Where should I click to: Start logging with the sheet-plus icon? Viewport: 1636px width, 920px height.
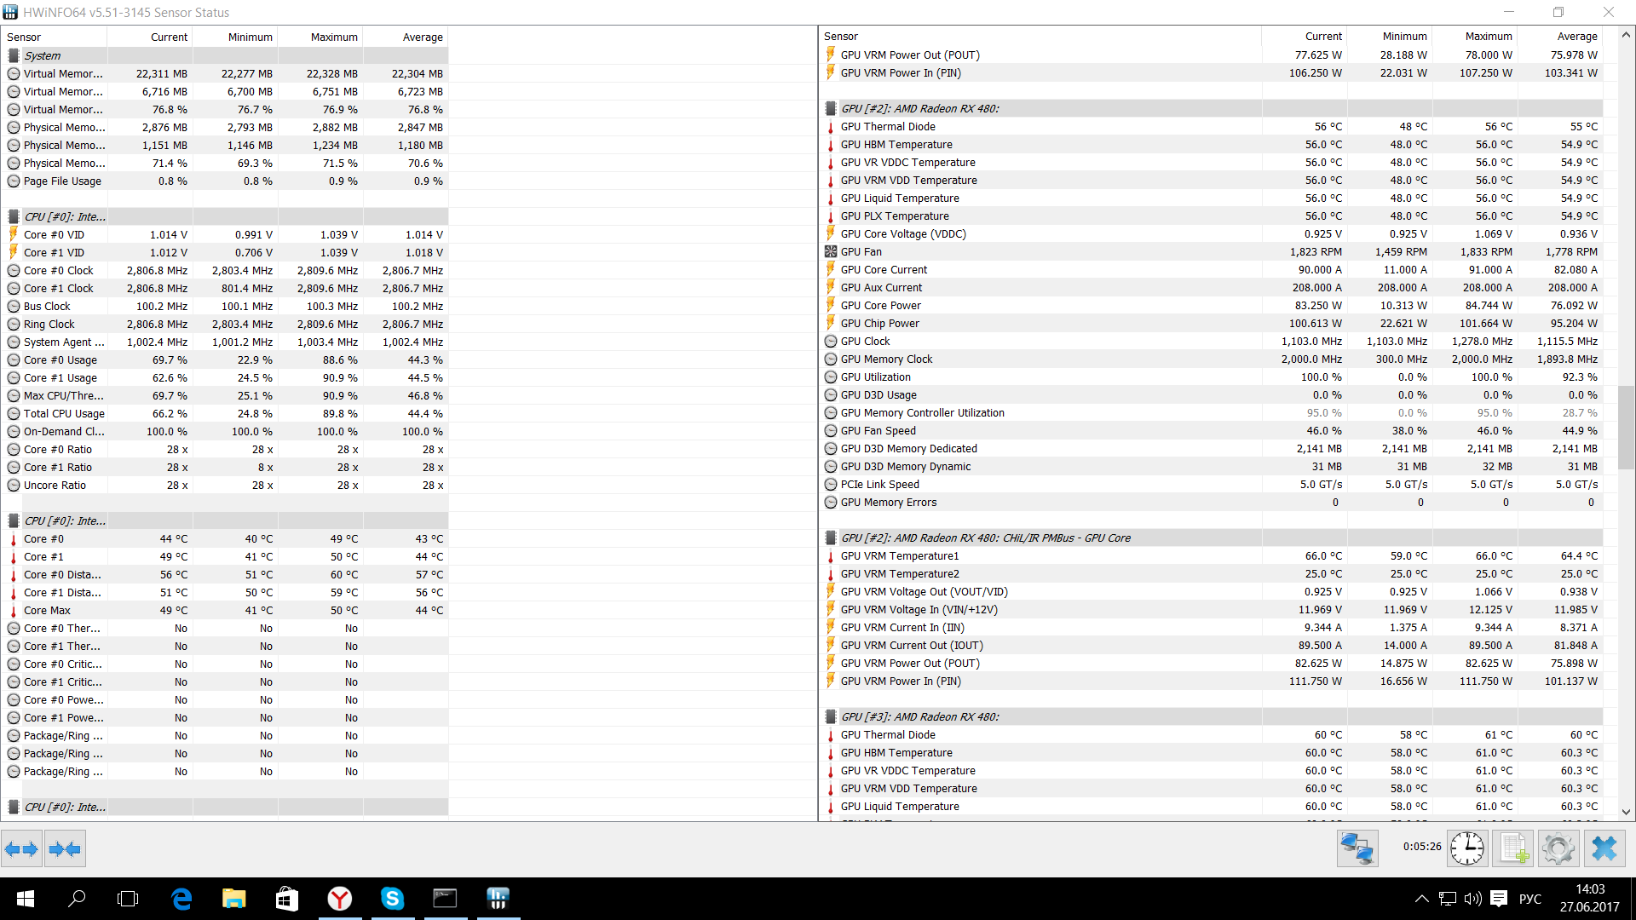tap(1513, 848)
